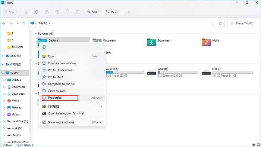Collapse the Folders (6) group
261x147 pixels.
coord(36,34)
